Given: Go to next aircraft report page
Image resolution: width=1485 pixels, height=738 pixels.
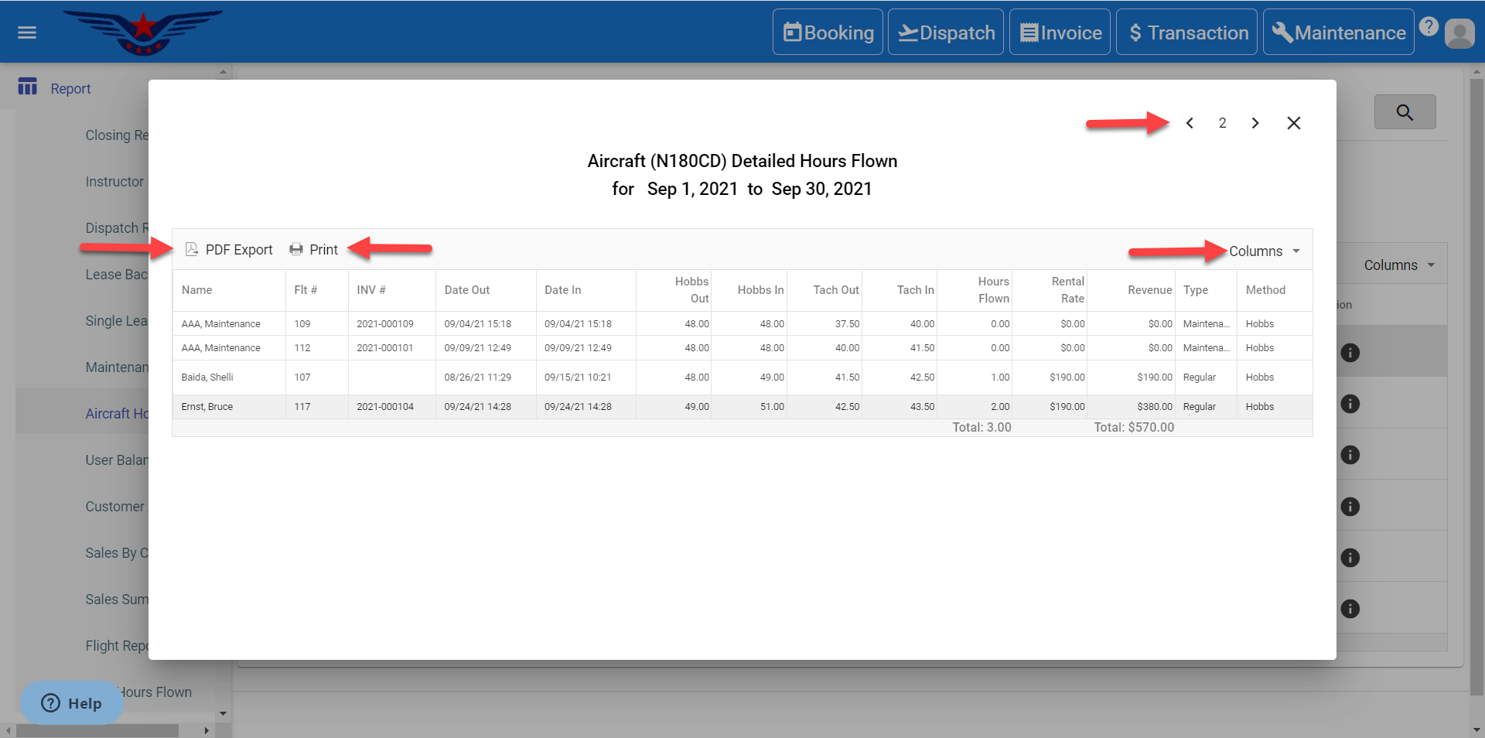Looking at the screenshot, I should coord(1255,123).
